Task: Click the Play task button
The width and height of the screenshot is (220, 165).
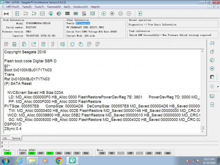Action: click(104, 14)
